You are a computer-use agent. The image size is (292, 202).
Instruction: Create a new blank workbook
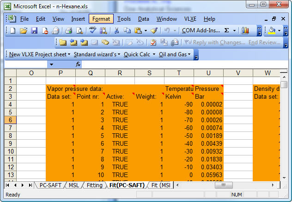(x=13, y=30)
